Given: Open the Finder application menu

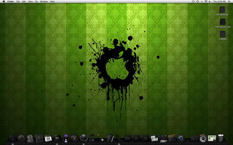Looking at the screenshot, I should 10,2.
